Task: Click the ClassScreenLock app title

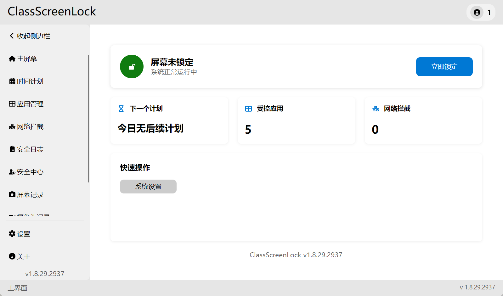Action: pos(52,11)
